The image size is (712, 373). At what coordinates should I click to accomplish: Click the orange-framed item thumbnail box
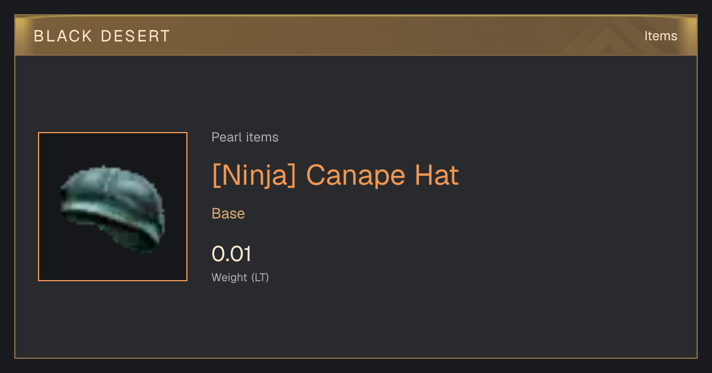pos(113,207)
